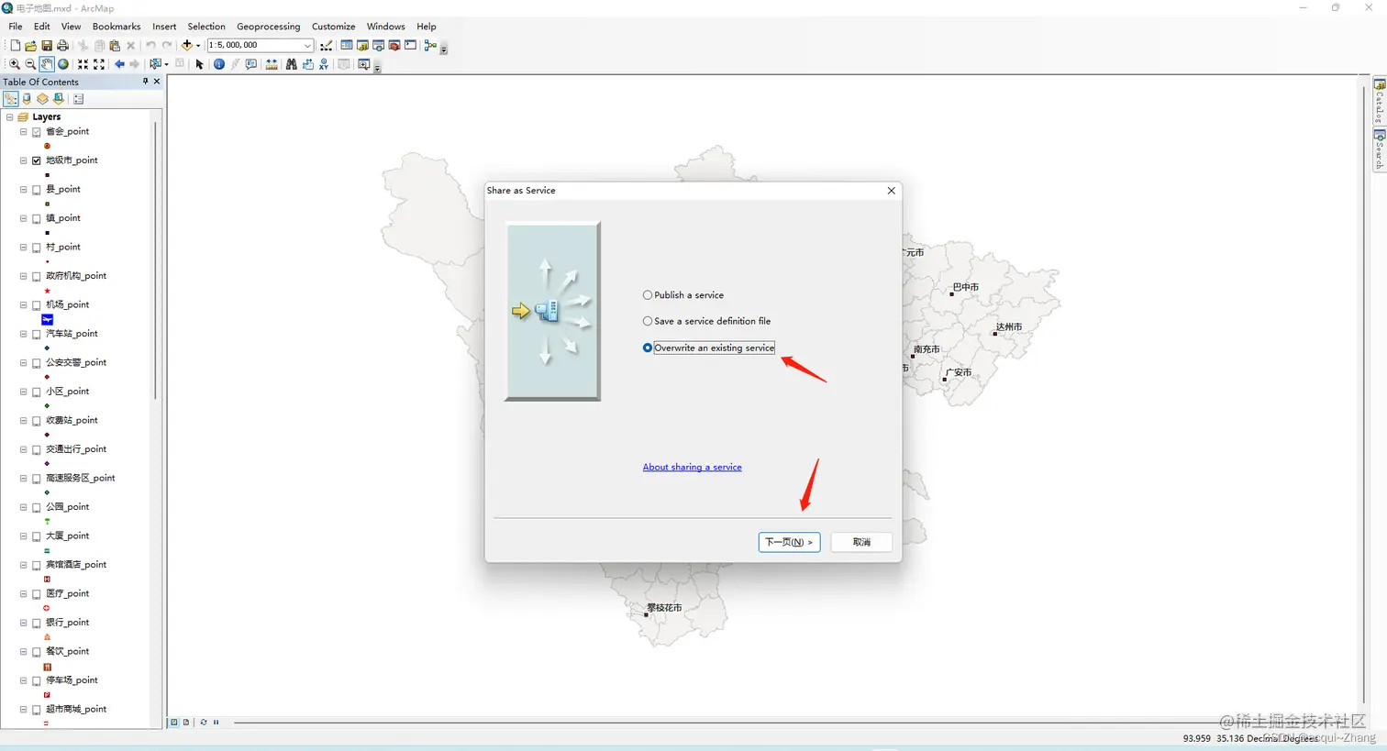The image size is (1387, 751).
Task: Click the New map document icon
Action: point(15,45)
